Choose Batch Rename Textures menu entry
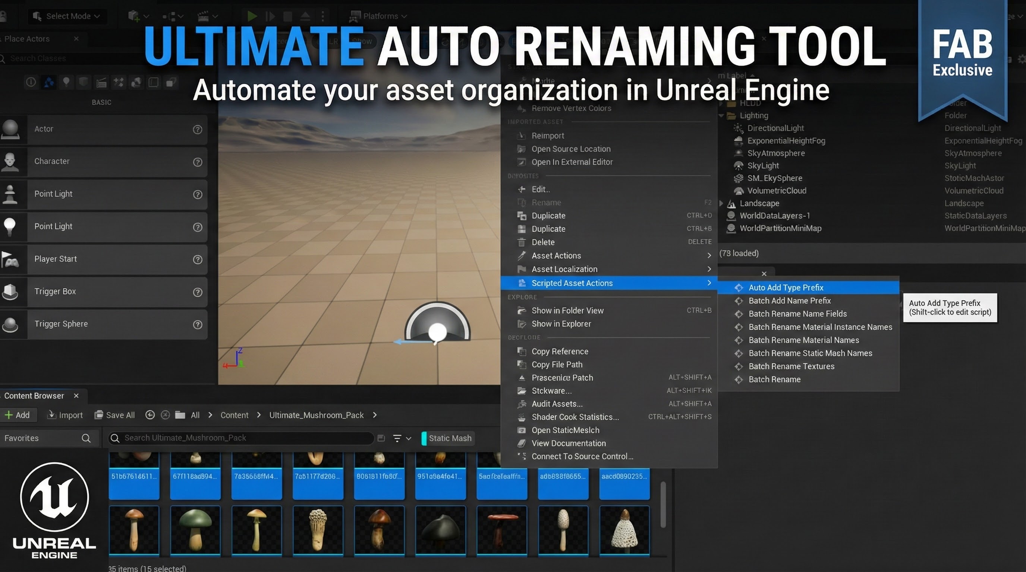 pos(808,366)
